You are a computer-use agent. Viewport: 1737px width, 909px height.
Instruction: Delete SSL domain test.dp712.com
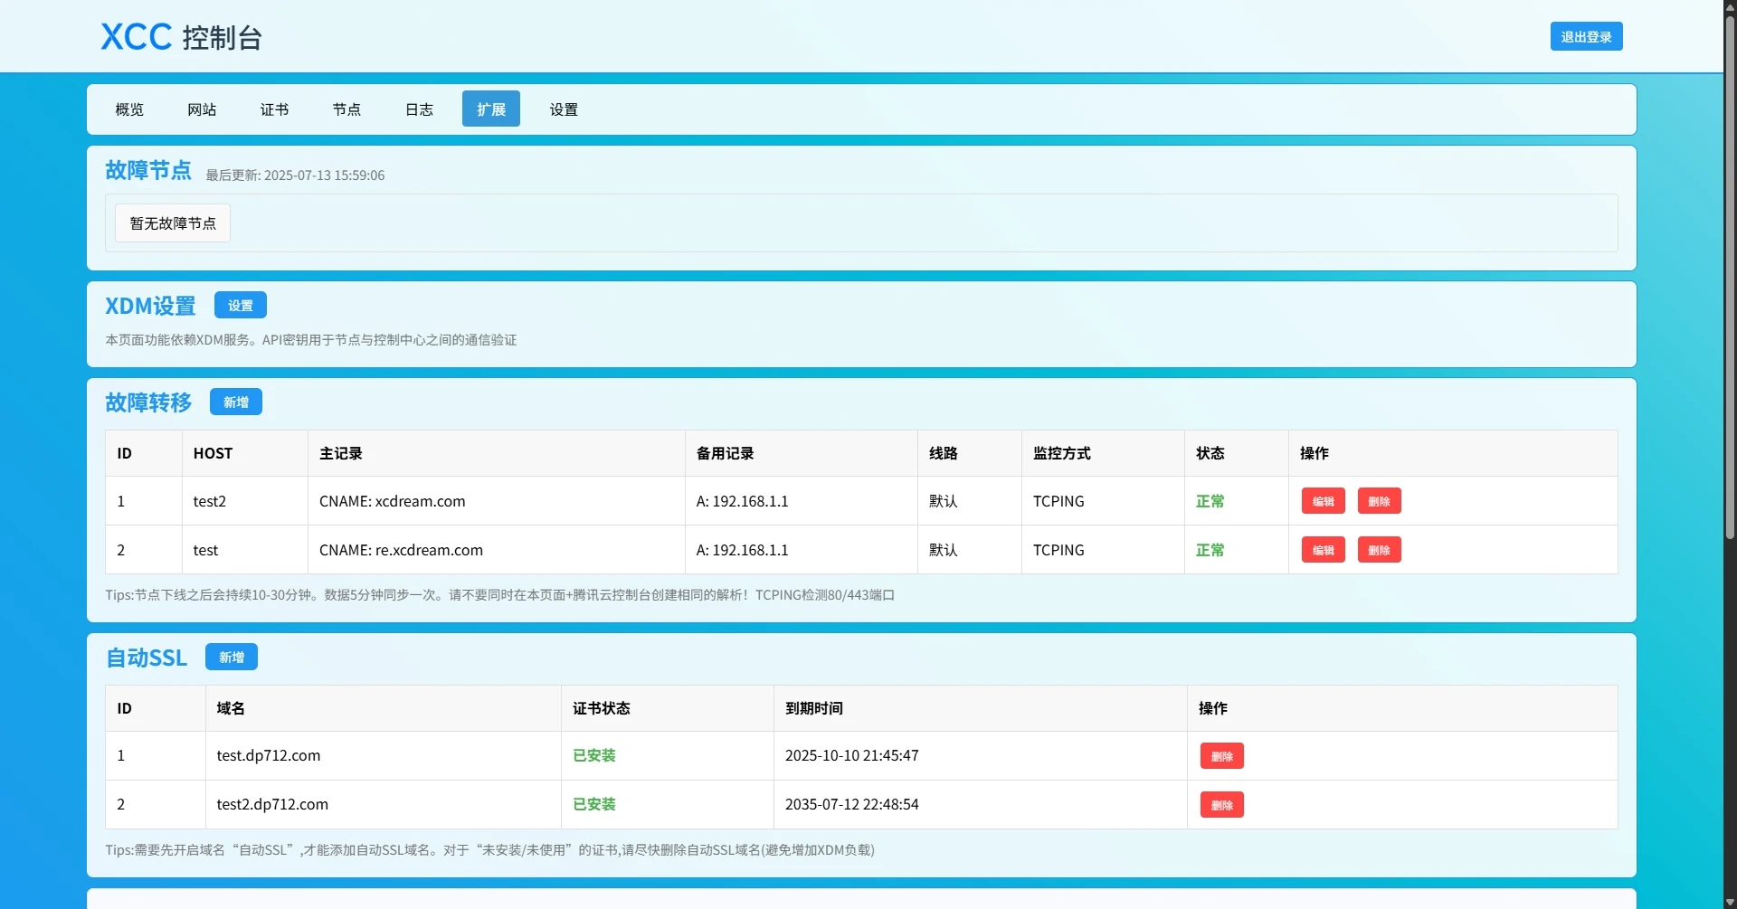[1221, 756]
